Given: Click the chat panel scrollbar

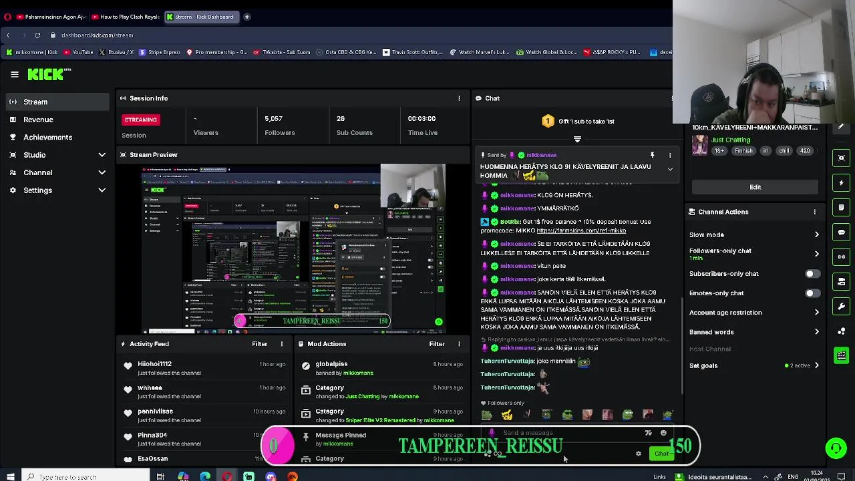Looking at the screenshot, I should [681, 344].
